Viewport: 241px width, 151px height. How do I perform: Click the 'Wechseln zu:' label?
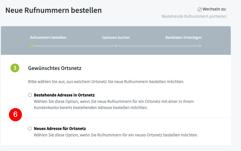tap(214, 9)
